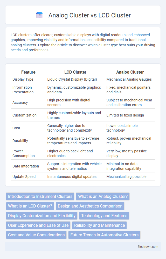The height and width of the screenshot is (259, 166).
Task: Click the Durability row label
Action: tap(20, 141)
